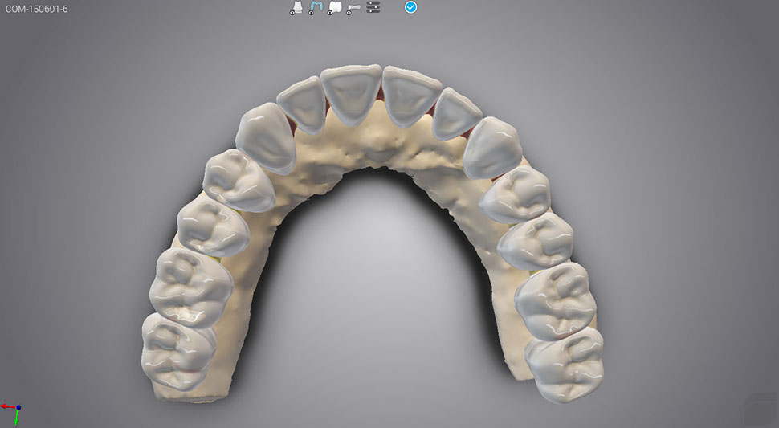The width and height of the screenshot is (779, 428).
Task: Select the canine tooth on the left side
Action: (267, 138)
